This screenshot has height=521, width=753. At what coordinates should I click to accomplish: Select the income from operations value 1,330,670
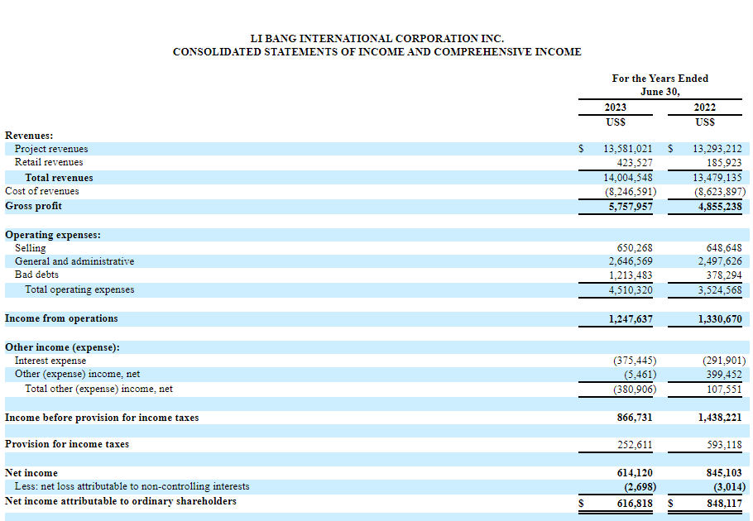[x=720, y=319]
